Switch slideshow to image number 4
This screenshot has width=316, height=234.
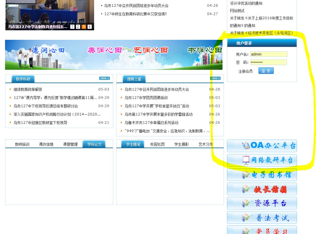coord(89,27)
